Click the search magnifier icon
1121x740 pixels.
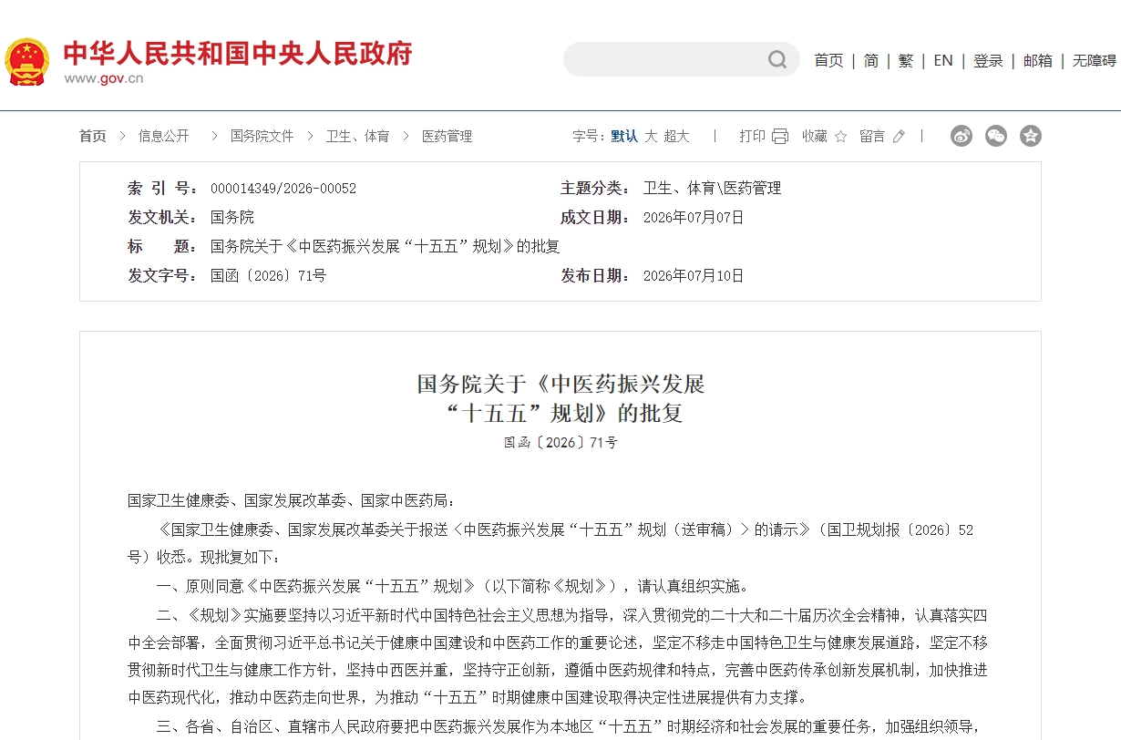click(776, 60)
